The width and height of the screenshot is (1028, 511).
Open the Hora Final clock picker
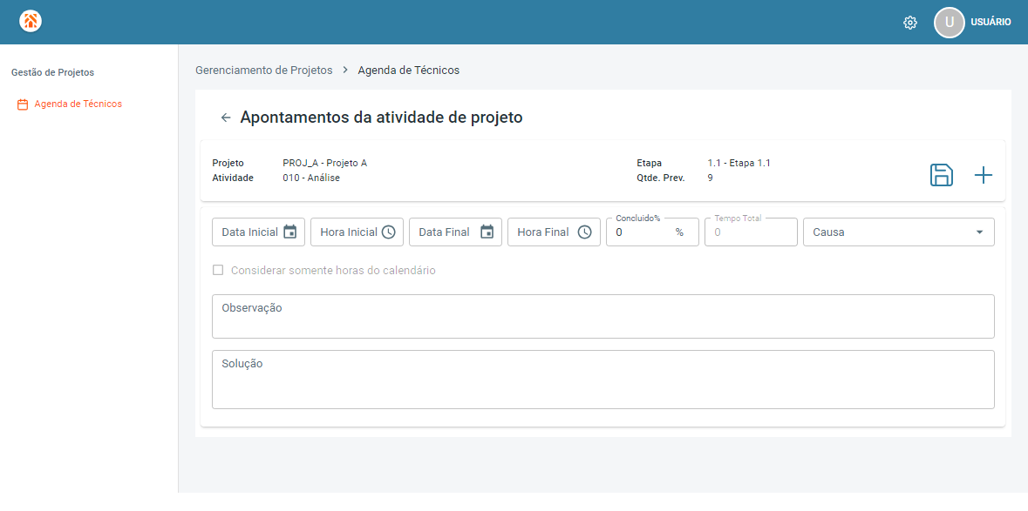(585, 232)
